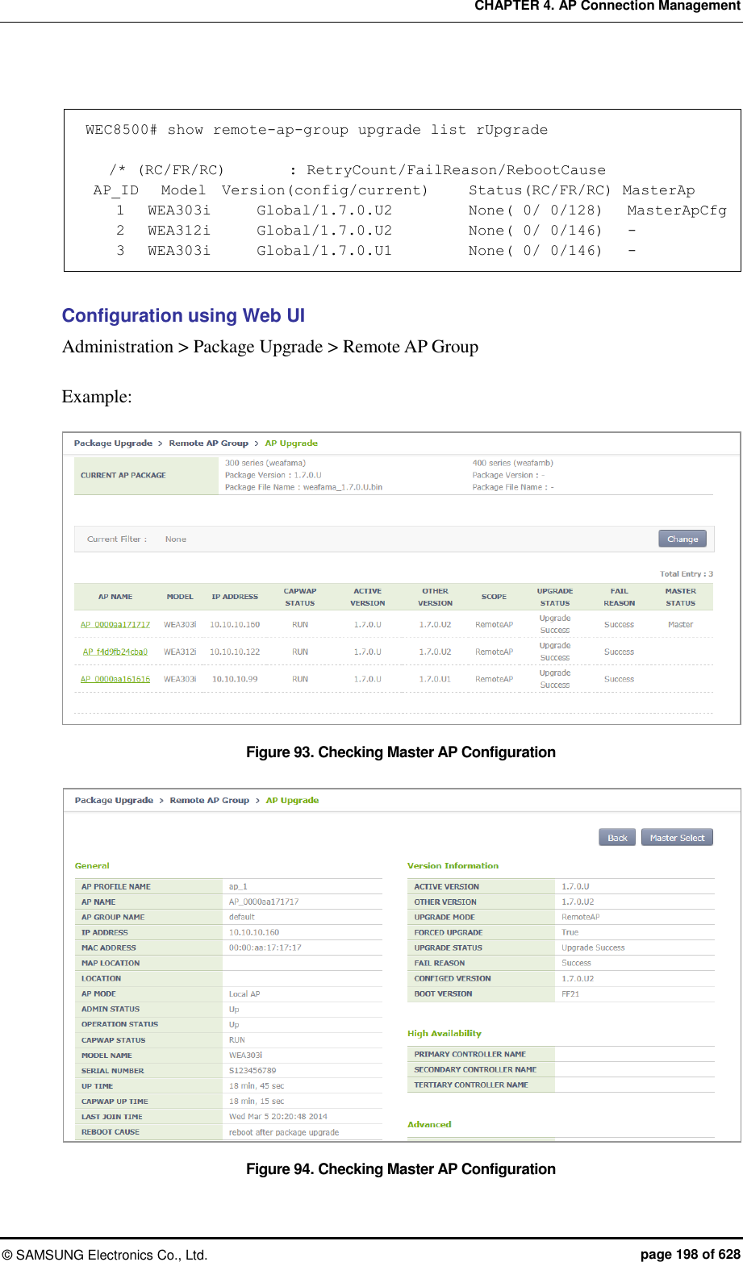Select last join time 'Wed Mar 5 20:20:48 2014'

pos(278,1116)
